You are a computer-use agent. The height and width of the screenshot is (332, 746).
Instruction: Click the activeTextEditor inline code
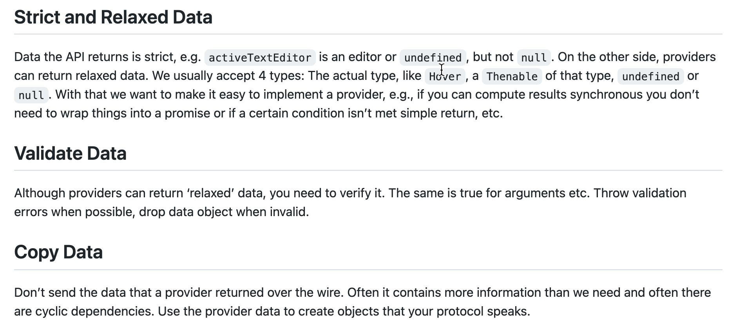point(260,58)
